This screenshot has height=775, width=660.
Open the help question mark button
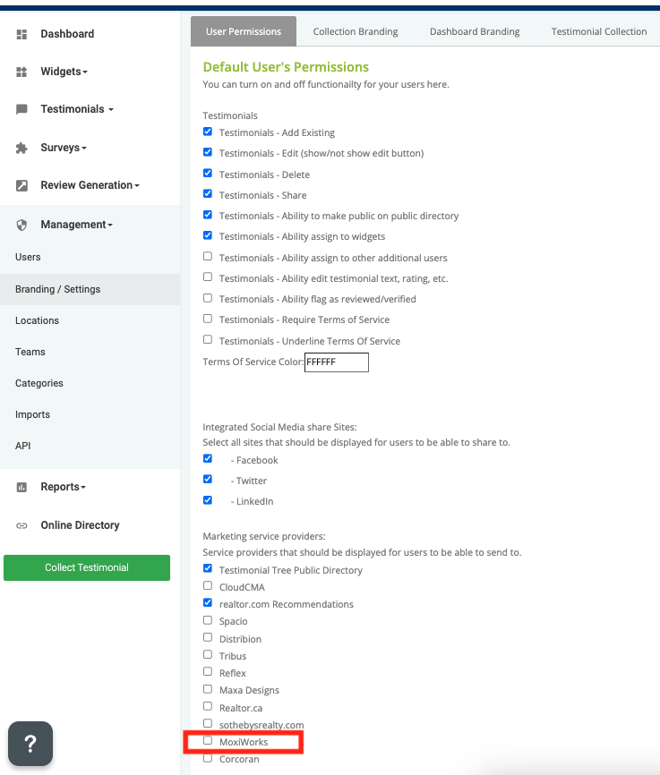tap(30, 743)
